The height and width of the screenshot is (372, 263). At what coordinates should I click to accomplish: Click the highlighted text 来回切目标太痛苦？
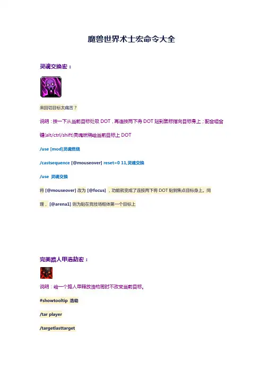tap(58, 108)
